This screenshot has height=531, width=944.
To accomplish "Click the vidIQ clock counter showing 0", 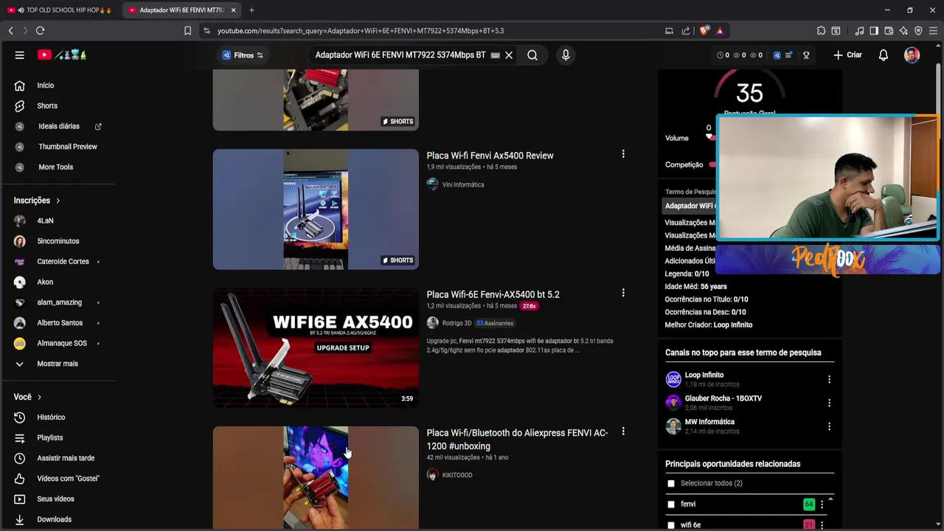I will click(x=723, y=55).
